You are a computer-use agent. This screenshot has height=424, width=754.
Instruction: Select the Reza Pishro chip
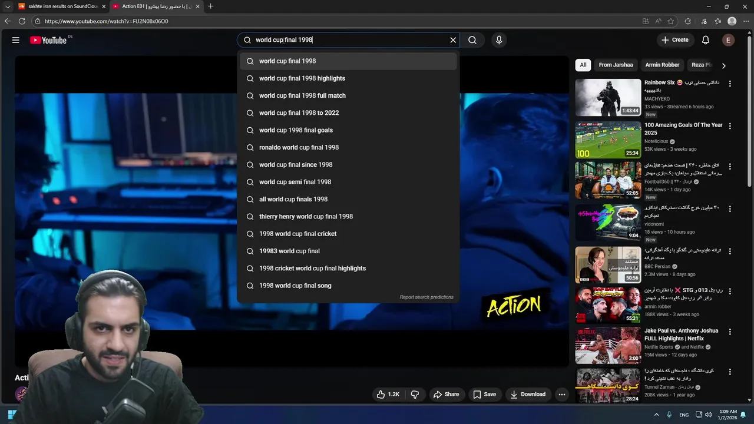[700, 65]
